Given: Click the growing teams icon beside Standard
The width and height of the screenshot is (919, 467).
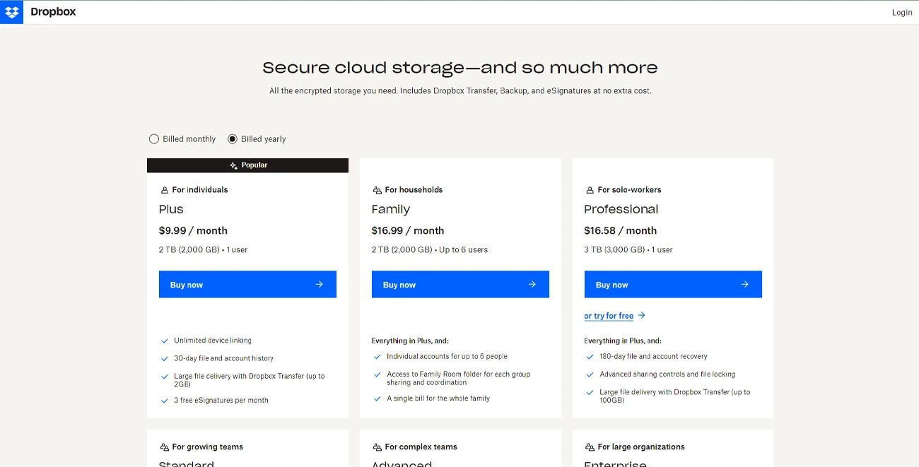Looking at the screenshot, I should 163,447.
